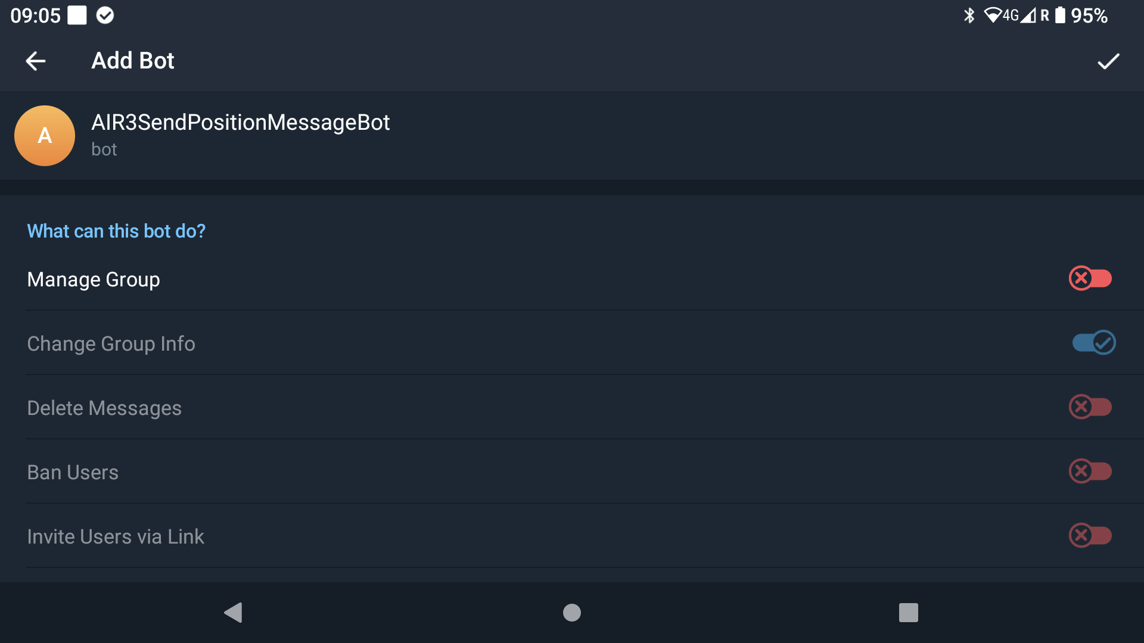Enable the Manage Group switch
This screenshot has height=643, width=1144.
[1090, 278]
